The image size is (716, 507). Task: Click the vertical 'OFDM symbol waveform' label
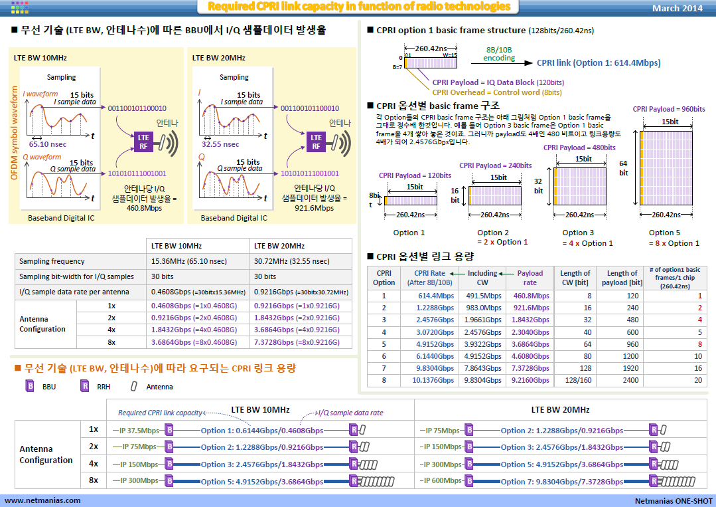[x=14, y=133]
